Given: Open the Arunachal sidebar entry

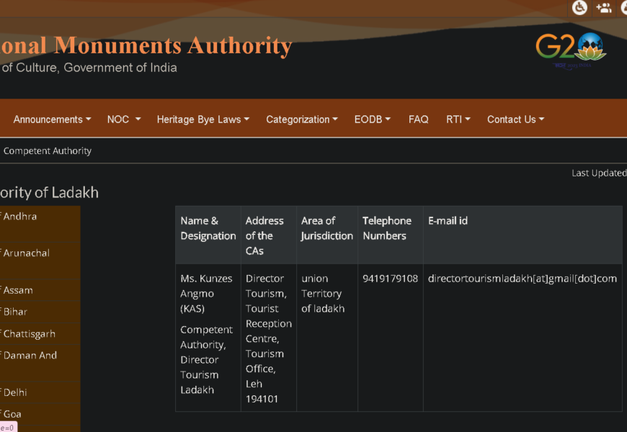Looking at the screenshot, I should (40, 260).
